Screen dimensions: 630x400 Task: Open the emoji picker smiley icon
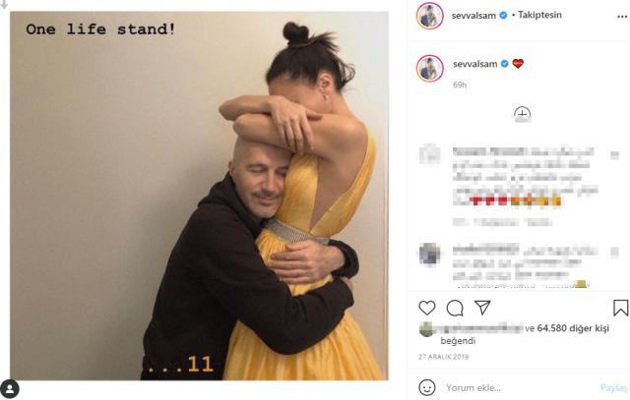[426, 387]
